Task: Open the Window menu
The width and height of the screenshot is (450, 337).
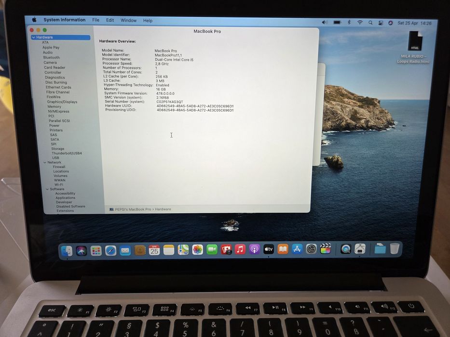Action: pyautogui.click(x=129, y=20)
